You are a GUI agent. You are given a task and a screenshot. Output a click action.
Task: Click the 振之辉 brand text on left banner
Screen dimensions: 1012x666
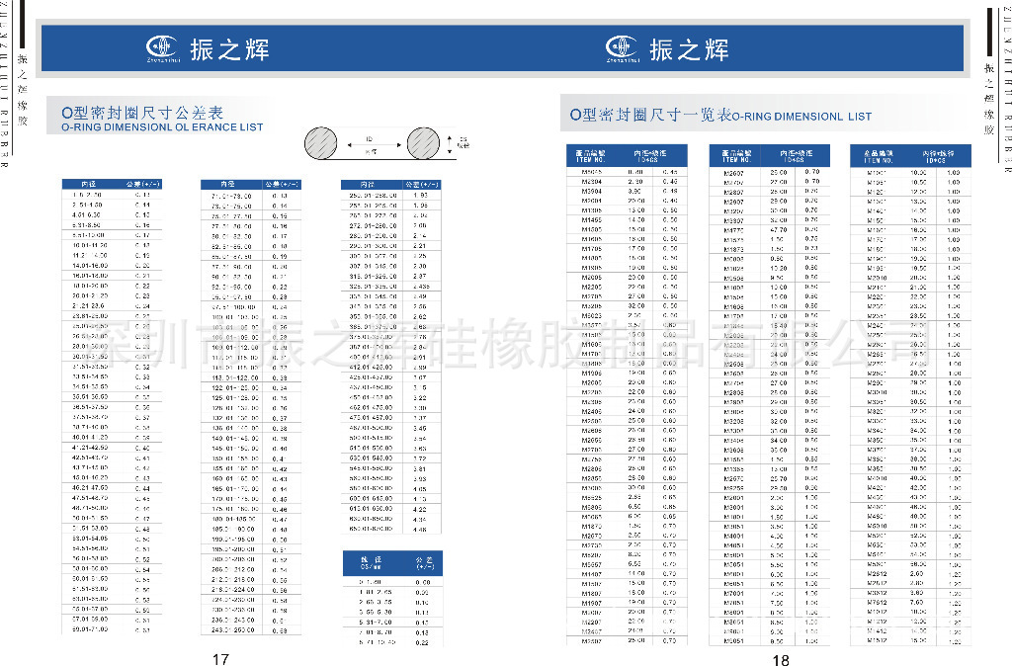coord(230,48)
